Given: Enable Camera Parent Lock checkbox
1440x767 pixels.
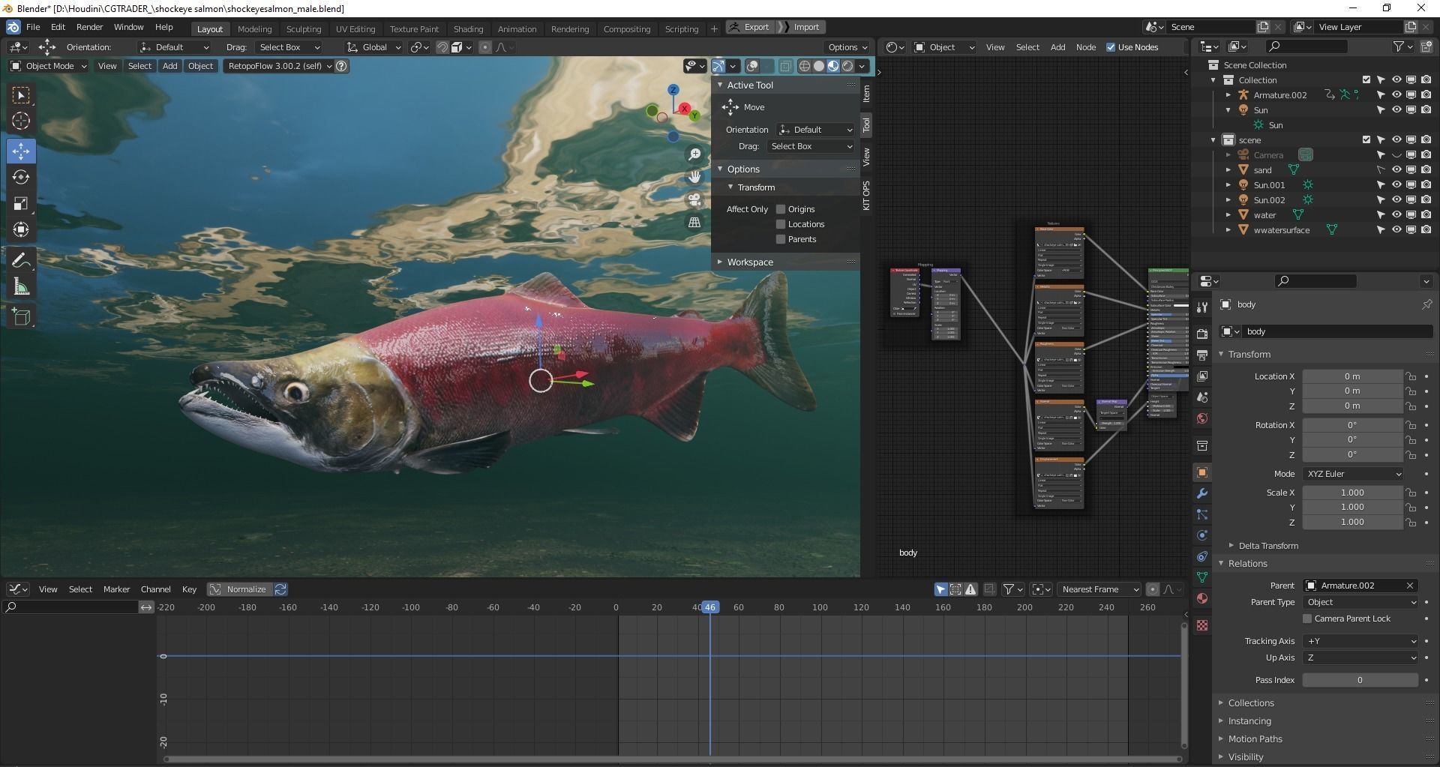Looking at the screenshot, I should coord(1307,619).
